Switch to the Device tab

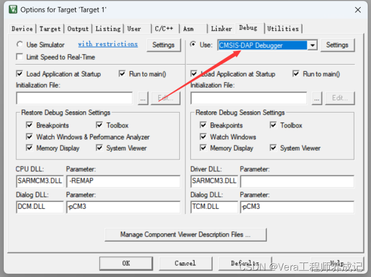(22, 28)
